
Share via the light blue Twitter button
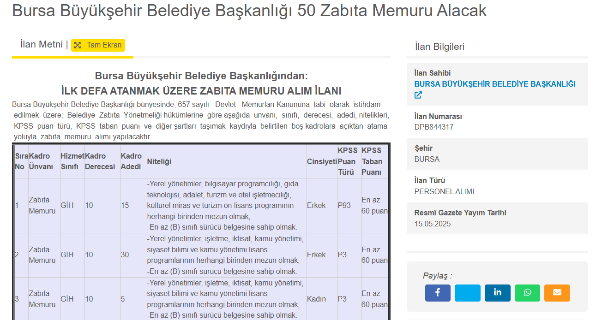(468, 293)
